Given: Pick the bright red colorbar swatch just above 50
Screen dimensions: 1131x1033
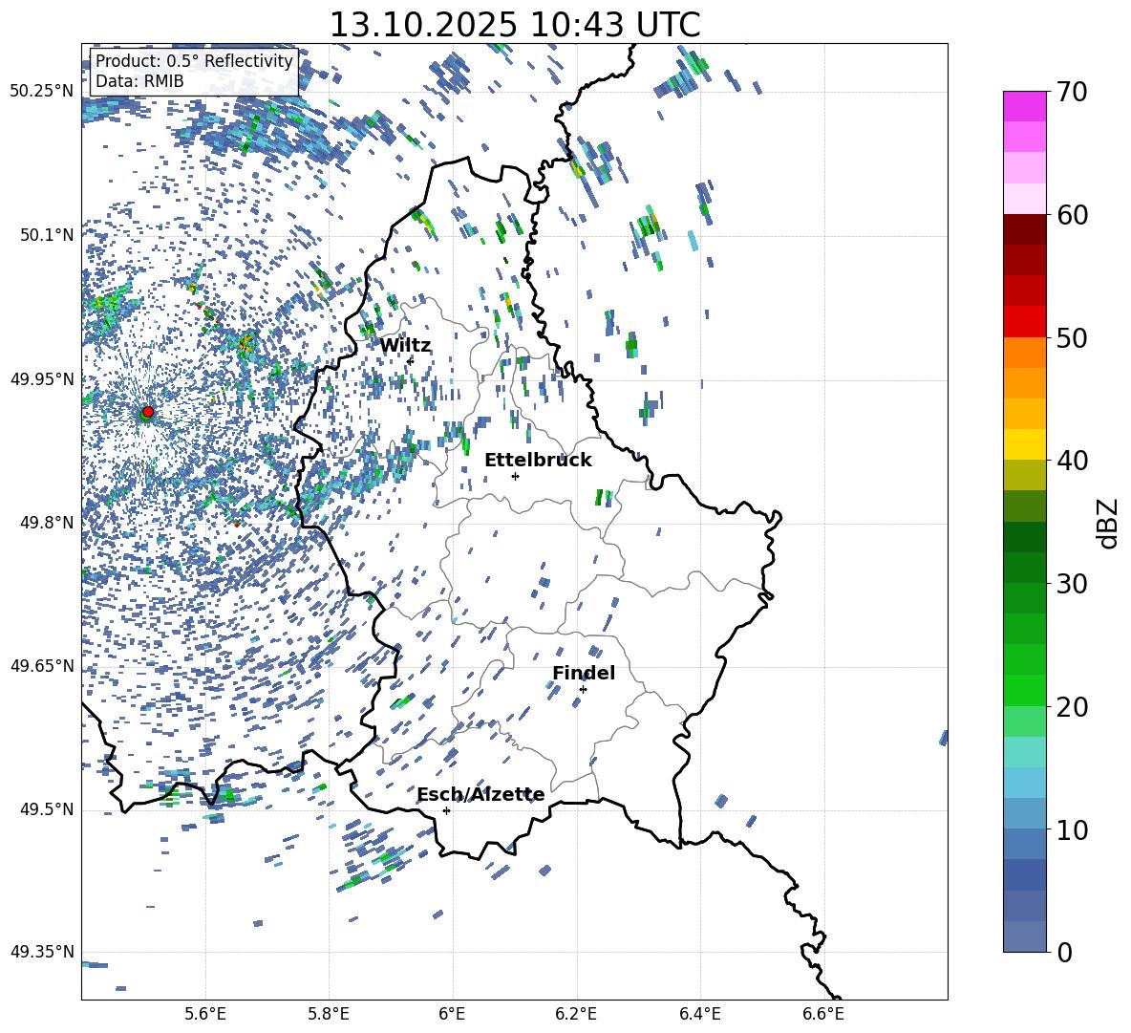Looking at the screenshot, I should click(1025, 322).
